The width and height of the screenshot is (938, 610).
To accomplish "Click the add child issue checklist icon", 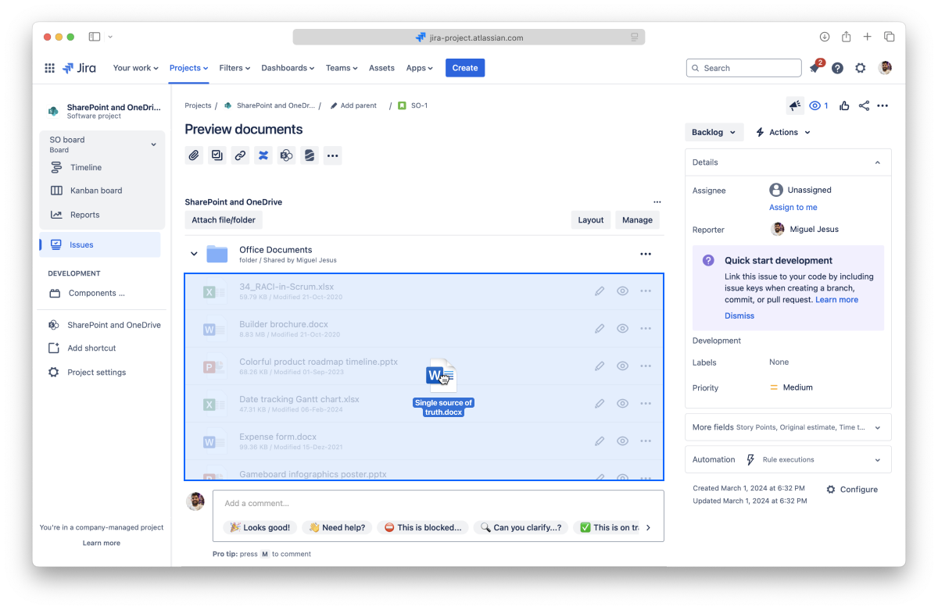I will pyautogui.click(x=217, y=155).
